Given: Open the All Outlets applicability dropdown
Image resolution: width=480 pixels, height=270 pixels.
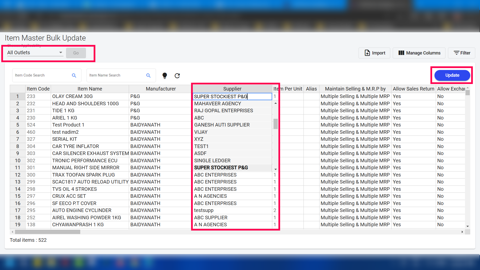Looking at the screenshot, I should point(35,52).
